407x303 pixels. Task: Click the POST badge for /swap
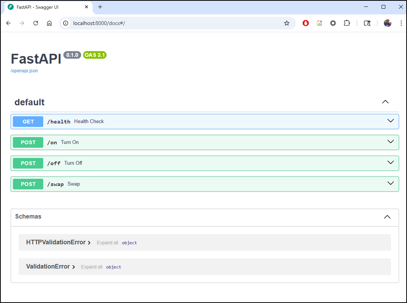pos(28,184)
